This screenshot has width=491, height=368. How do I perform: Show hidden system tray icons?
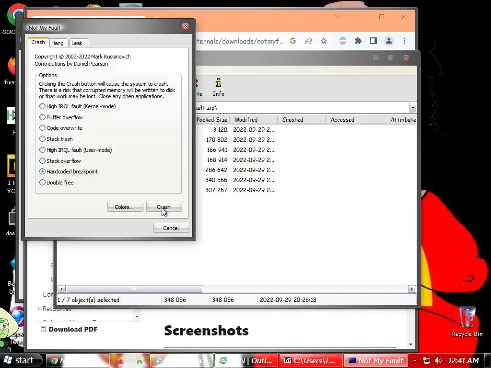[415, 360]
